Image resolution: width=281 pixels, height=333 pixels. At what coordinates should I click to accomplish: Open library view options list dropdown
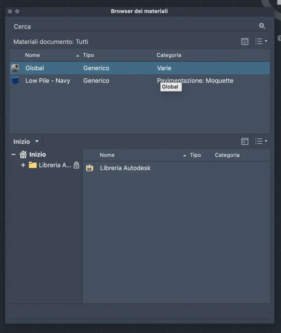[x=261, y=141]
